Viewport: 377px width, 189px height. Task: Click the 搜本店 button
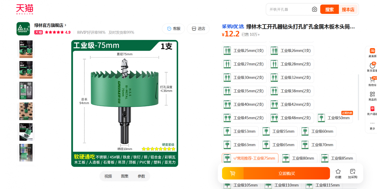point(348,10)
